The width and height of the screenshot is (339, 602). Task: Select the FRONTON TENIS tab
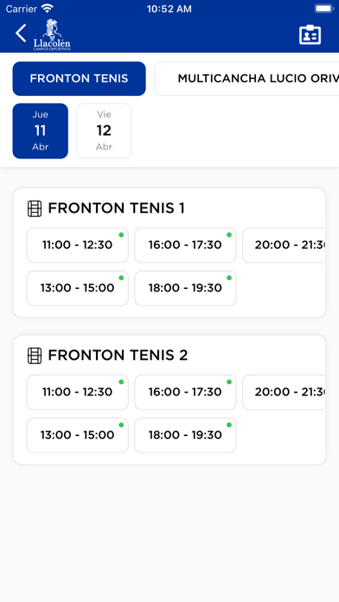(x=79, y=79)
